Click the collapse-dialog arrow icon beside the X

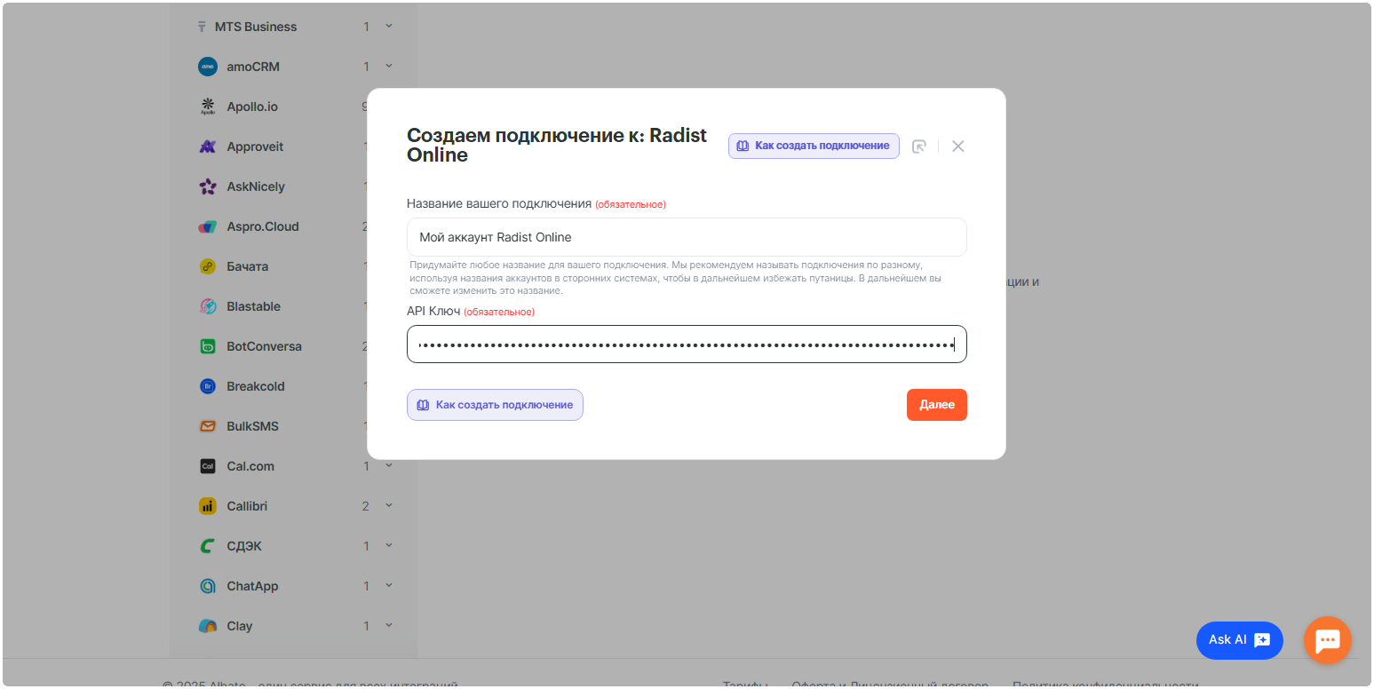click(x=919, y=146)
